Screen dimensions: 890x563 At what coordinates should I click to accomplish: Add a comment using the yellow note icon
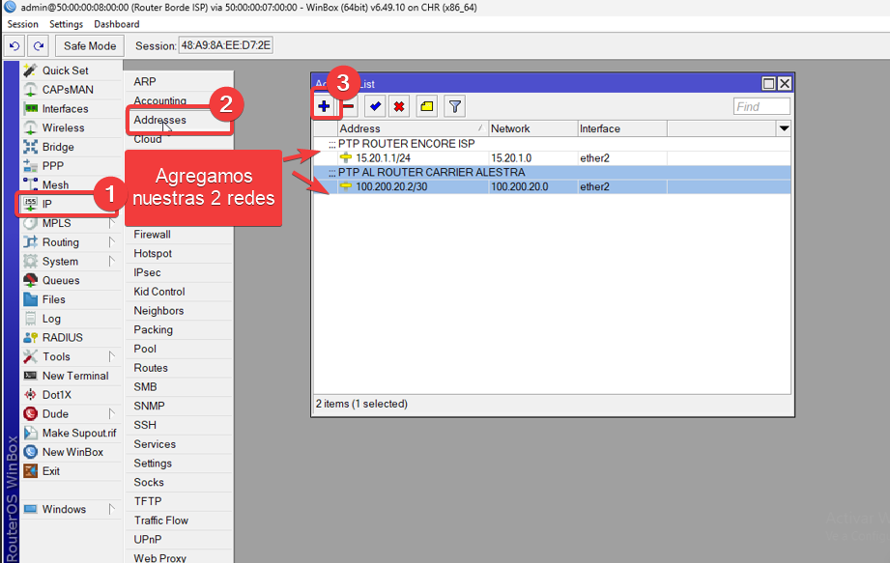coord(426,106)
